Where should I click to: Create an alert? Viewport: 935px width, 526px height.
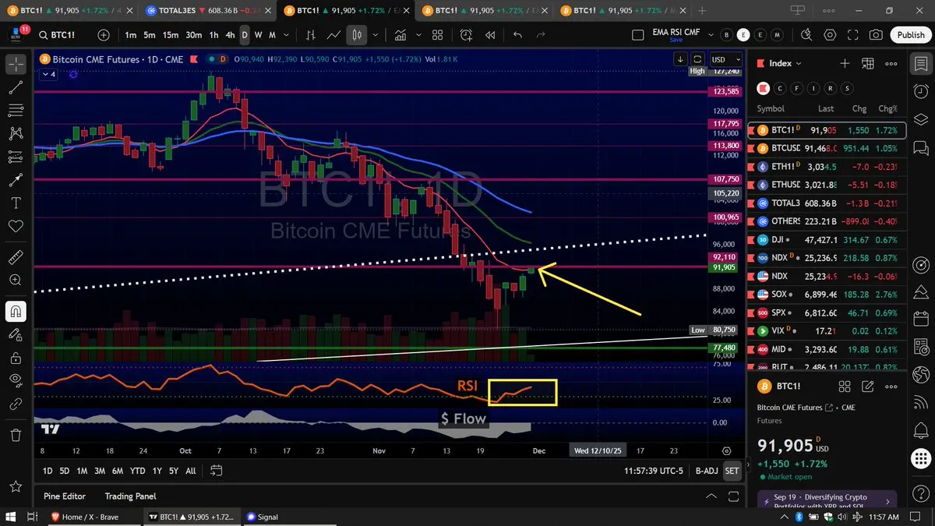[x=466, y=35]
